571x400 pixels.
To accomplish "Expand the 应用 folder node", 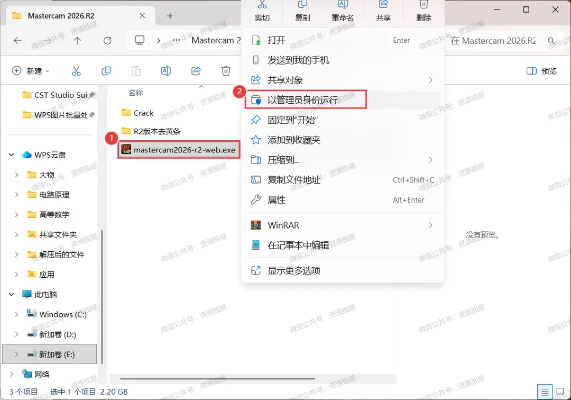I will click(x=16, y=275).
